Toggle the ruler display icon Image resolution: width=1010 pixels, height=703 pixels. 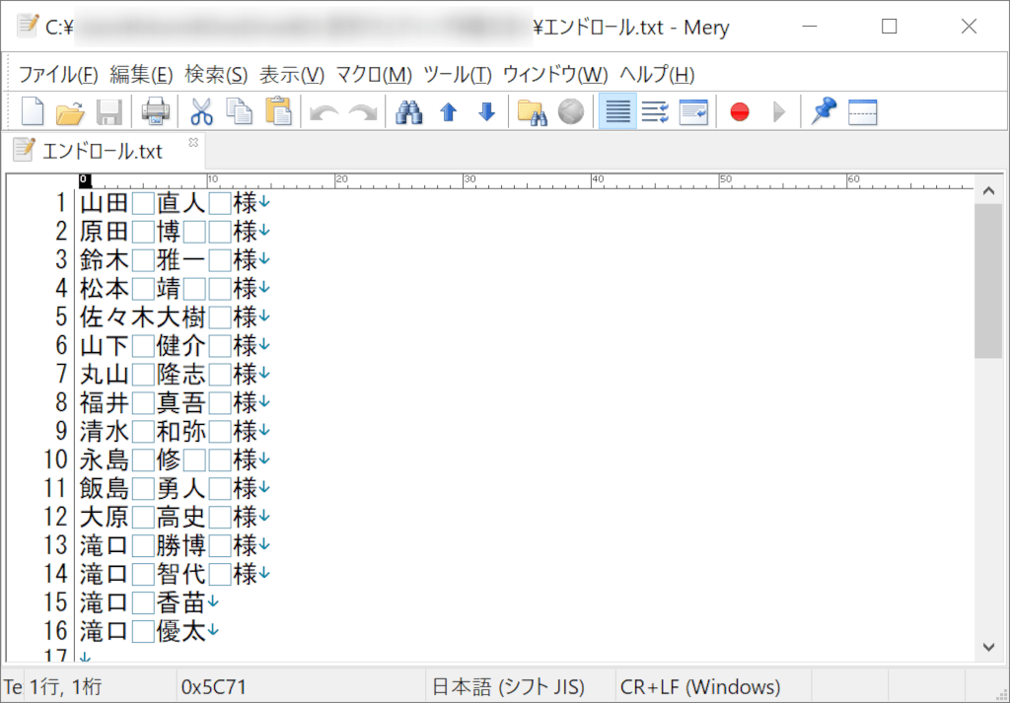click(x=862, y=110)
